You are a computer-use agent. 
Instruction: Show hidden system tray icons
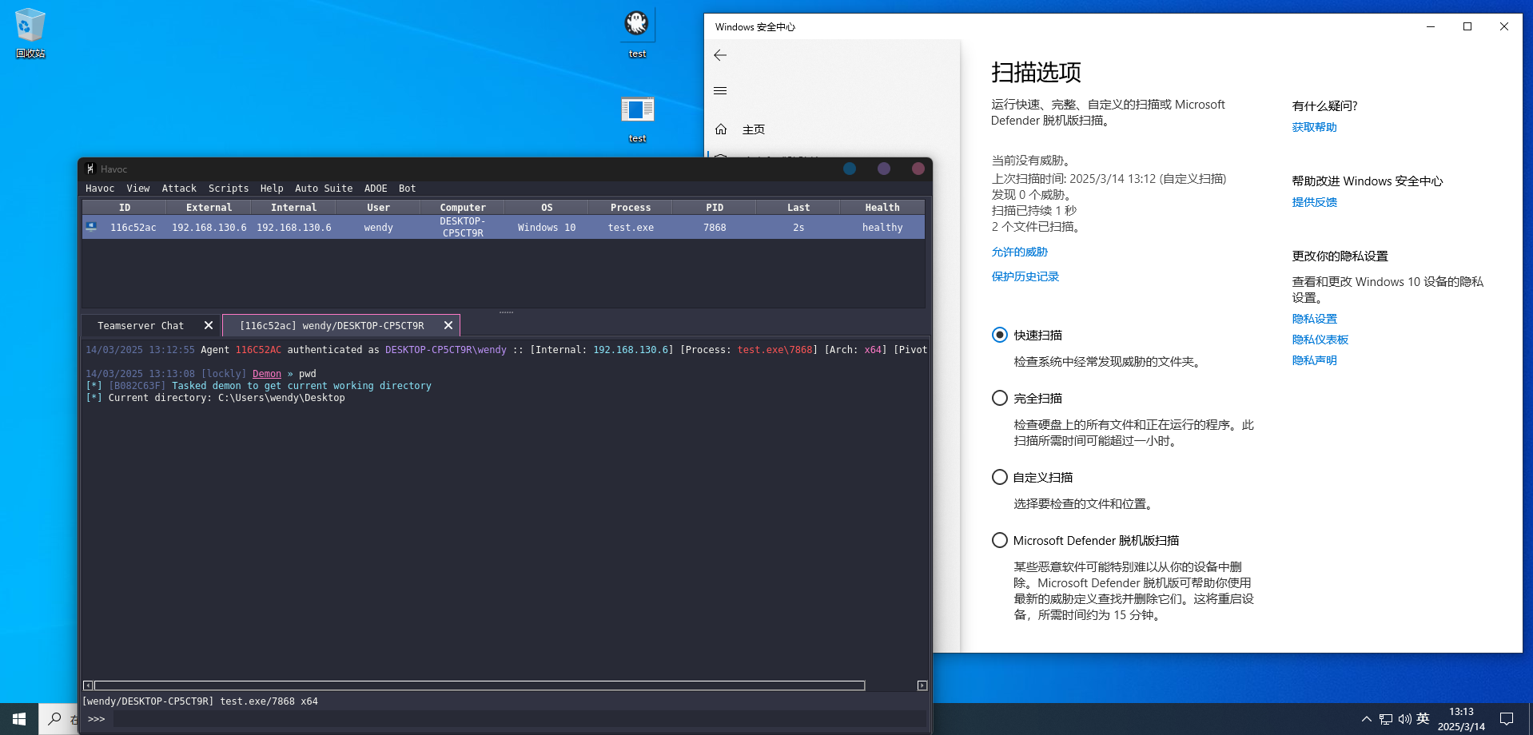[1366, 719]
